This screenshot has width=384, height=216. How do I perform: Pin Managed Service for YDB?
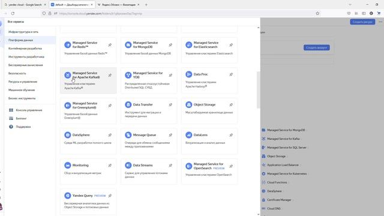point(170,76)
